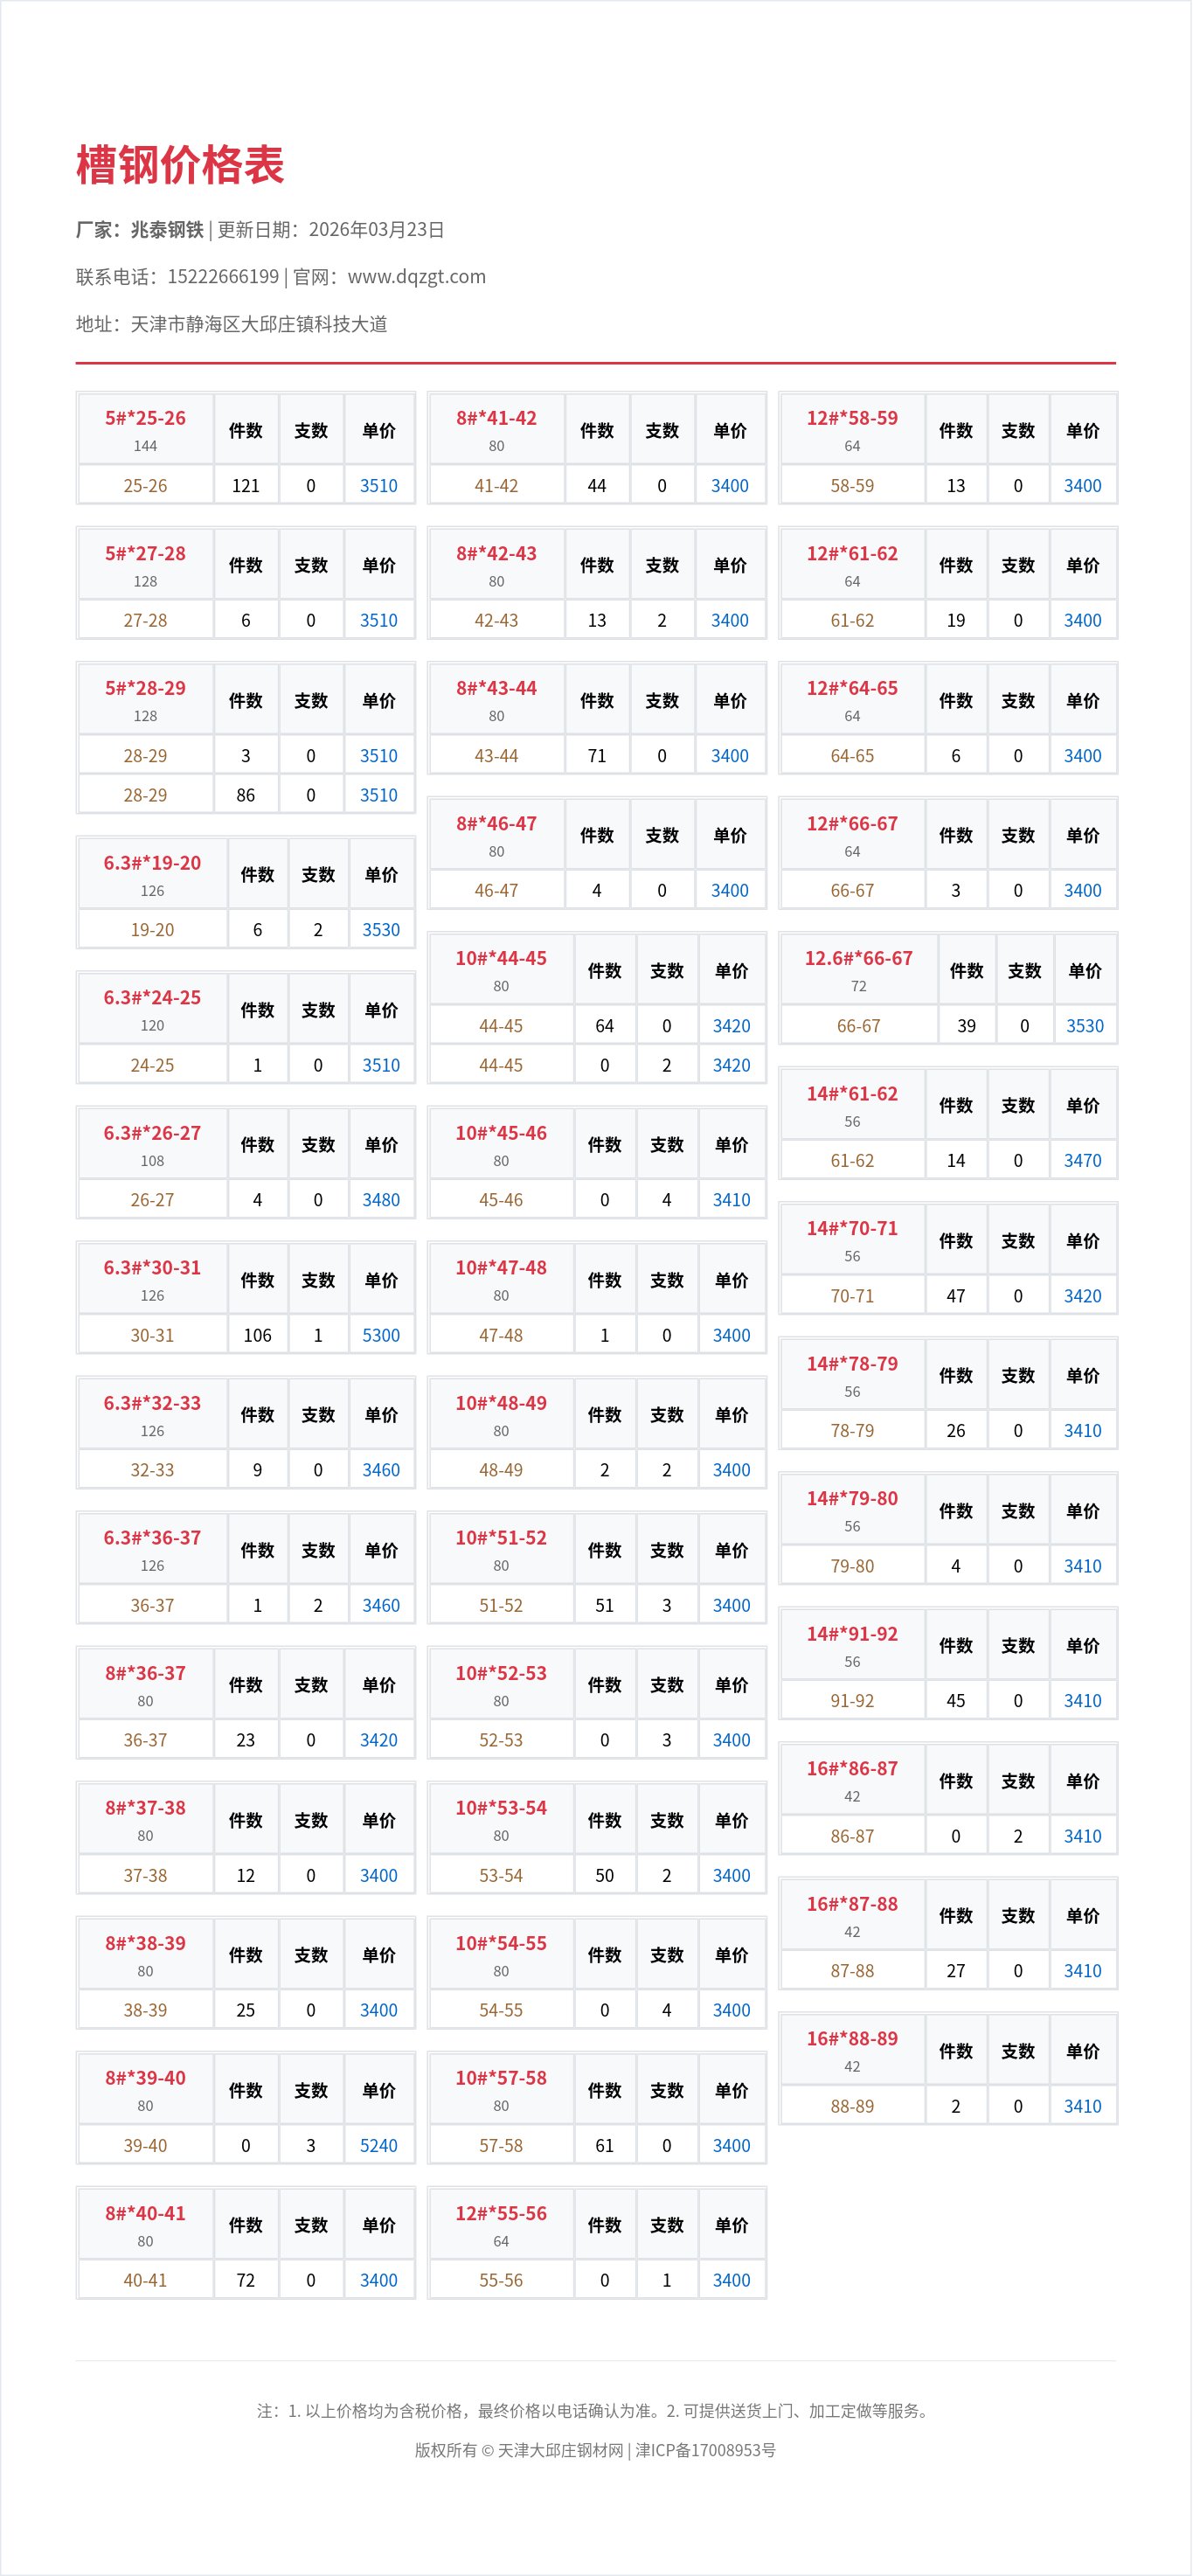
Task: Open the 3510 price in 5#*25-26 row
Action: [x=379, y=486]
